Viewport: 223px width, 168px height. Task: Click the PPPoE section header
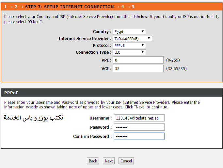[112, 93]
